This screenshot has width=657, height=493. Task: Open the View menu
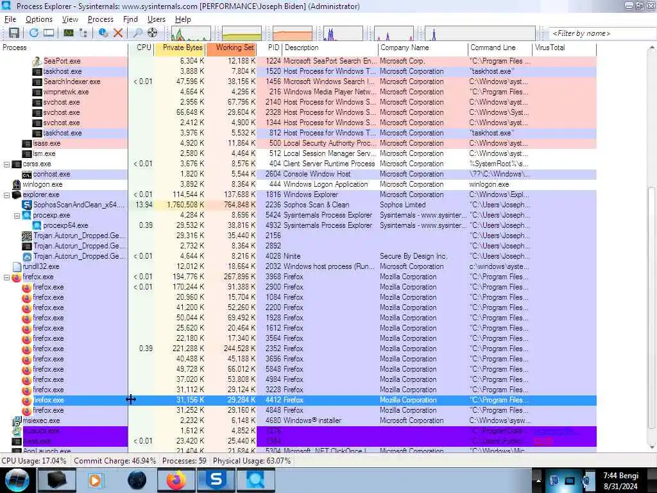pos(70,19)
